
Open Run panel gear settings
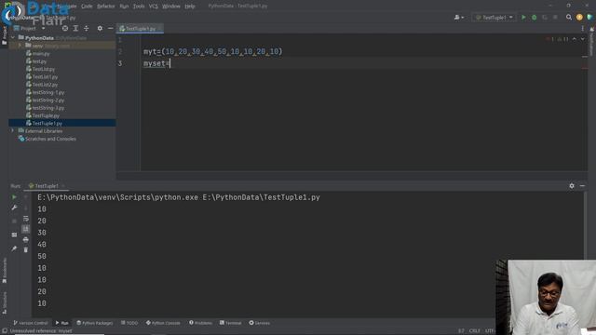[x=572, y=186]
